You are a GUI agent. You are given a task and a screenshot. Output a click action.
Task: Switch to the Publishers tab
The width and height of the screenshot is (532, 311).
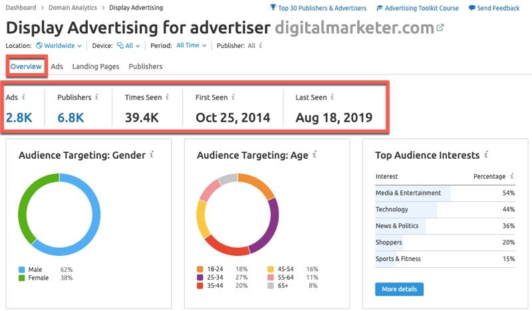146,66
